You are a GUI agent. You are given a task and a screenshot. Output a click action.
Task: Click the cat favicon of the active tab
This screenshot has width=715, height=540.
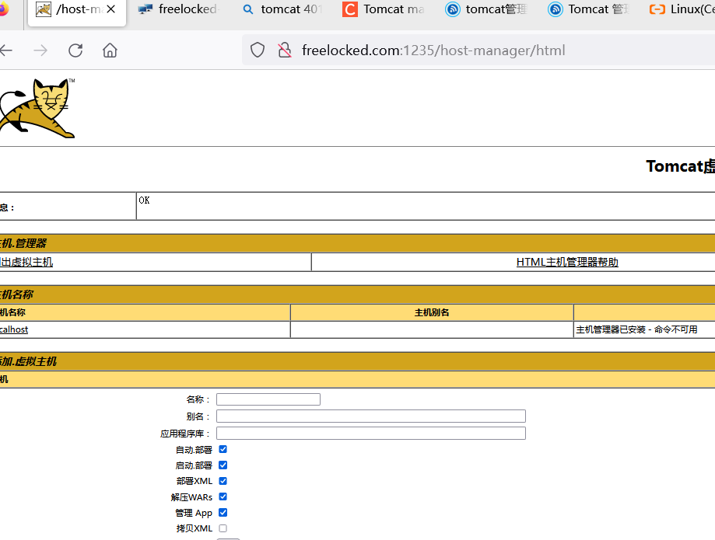tap(44, 9)
